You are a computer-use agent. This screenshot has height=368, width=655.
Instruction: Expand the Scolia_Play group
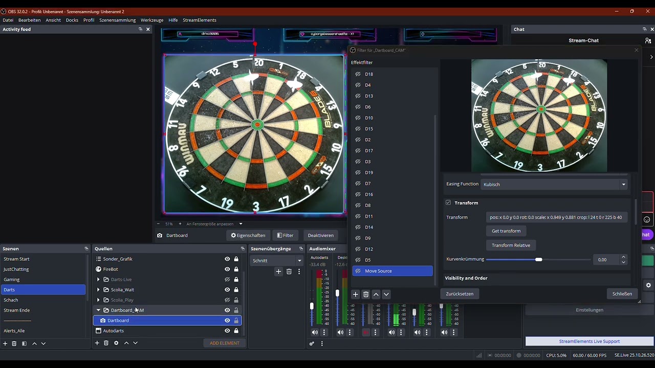click(98, 300)
